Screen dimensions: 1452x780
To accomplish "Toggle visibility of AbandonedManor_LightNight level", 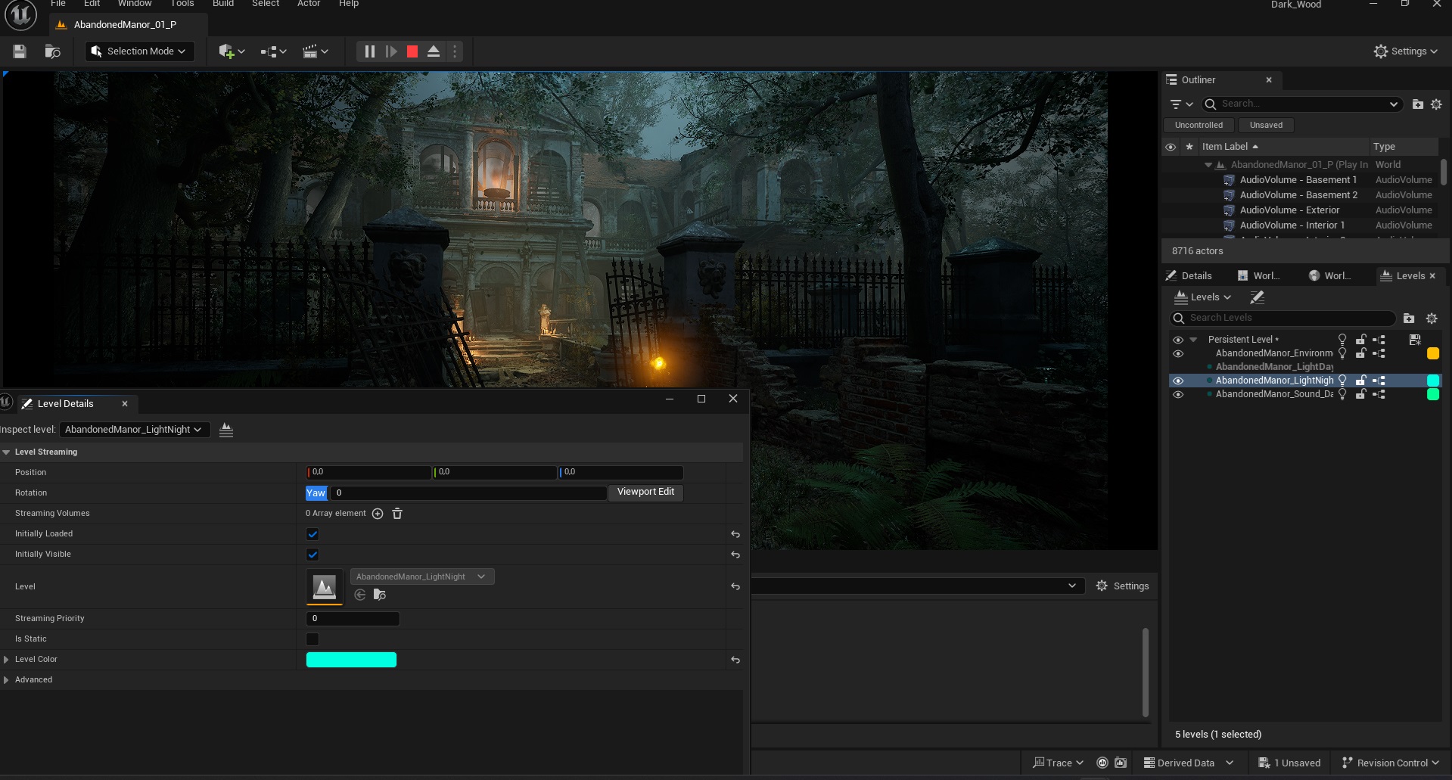I will [1178, 381].
